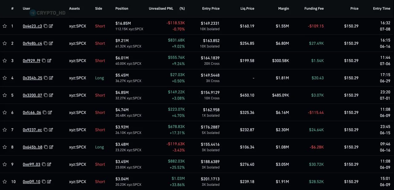
Task: Copy the address 0x4e23..c3
Action: (46, 26)
